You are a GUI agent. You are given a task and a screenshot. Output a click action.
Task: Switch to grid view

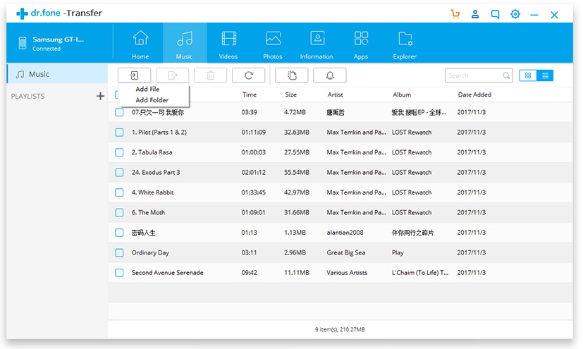click(x=527, y=75)
